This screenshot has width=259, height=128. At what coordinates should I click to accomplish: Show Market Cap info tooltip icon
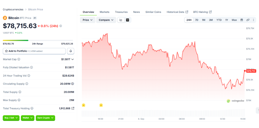19,59
